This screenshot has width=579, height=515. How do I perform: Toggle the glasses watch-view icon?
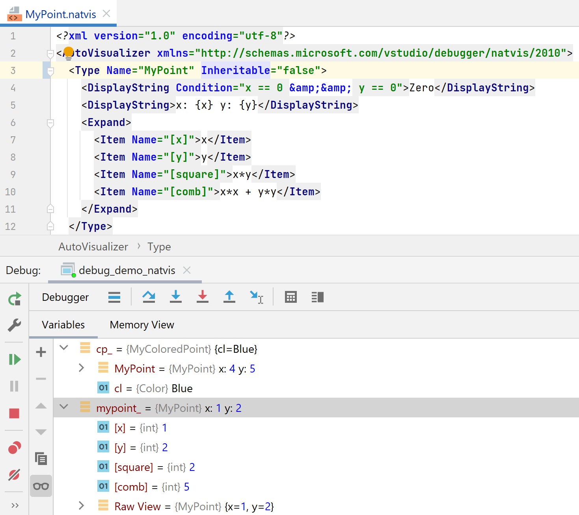[41, 485]
